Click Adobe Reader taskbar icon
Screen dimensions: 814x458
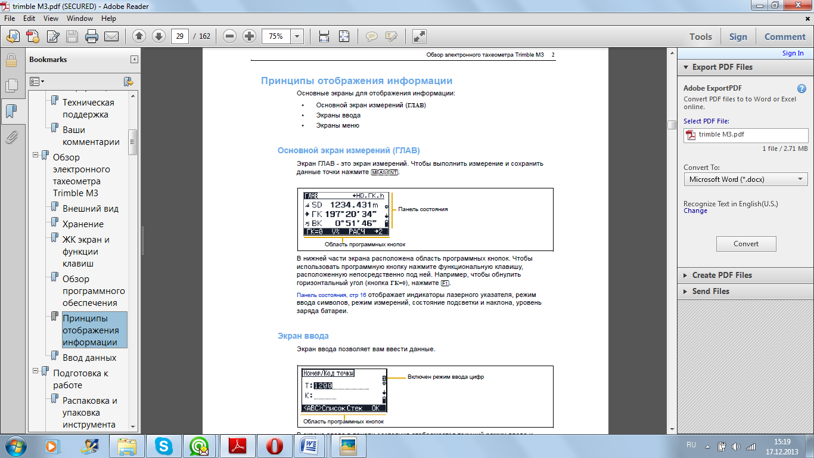click(238, 446)
